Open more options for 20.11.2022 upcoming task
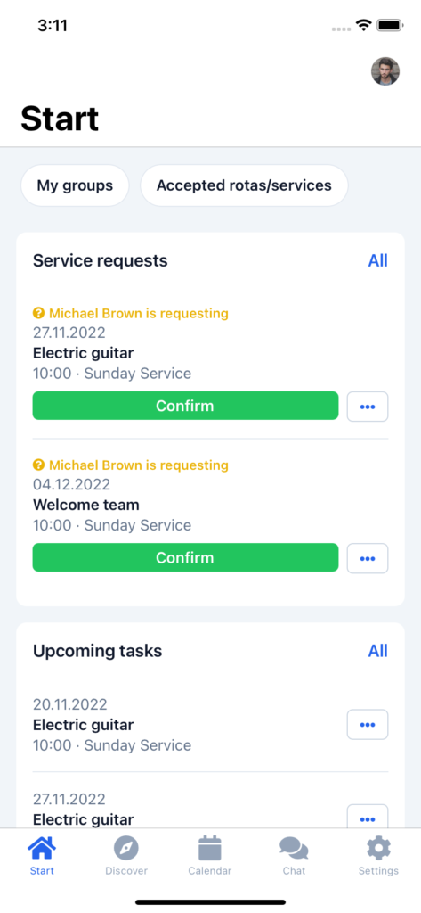The height and width of the screenshot is (913, 421). pyautogui.click(x=368, y=724)
